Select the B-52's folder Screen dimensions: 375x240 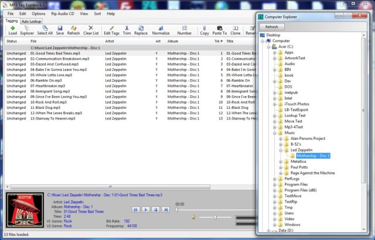point(295,144)
